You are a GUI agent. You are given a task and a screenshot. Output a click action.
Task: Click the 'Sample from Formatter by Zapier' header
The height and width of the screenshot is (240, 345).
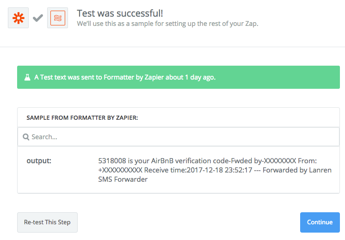coord(82,118)
